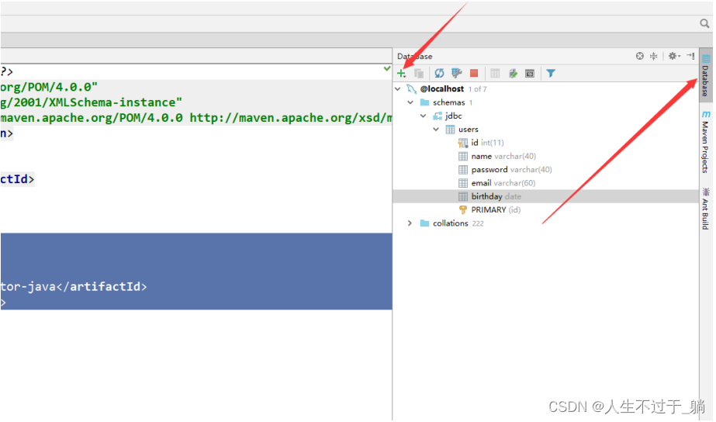
Task: Click the search magnifier icon at top right
Action: [x=704, y=23]
